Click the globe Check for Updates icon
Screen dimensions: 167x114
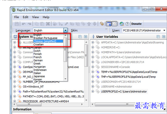[x=121, y=24]
